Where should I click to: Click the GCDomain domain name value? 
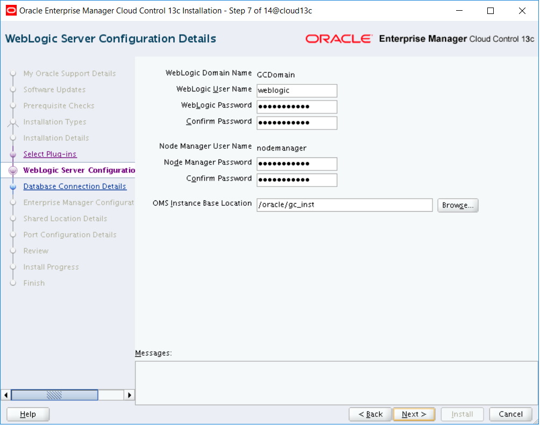tap(276, 75)
